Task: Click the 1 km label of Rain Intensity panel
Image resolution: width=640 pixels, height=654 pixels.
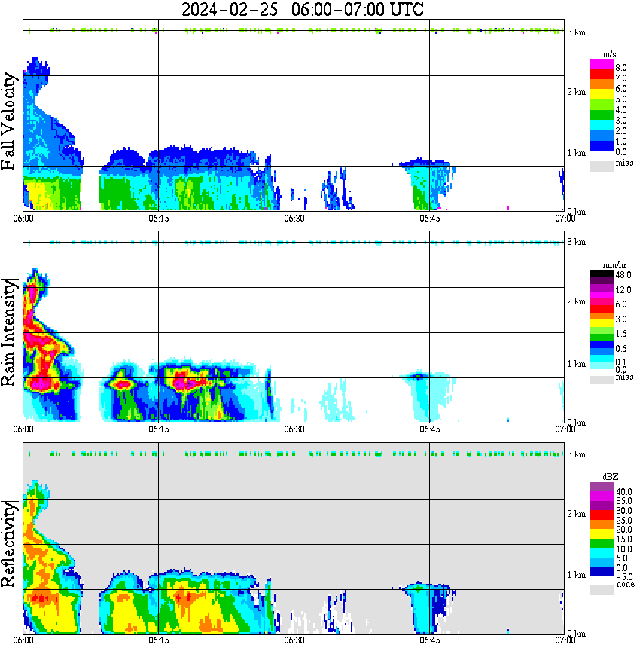Action: (x=576, y=364)
